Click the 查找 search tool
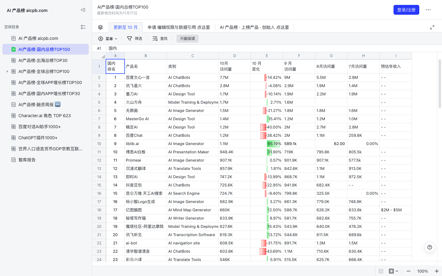442x276 pixels. pos(160,39)
